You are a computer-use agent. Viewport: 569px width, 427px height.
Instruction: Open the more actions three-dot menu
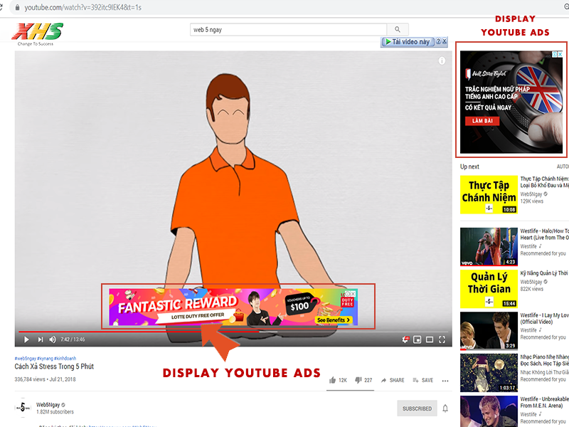(446, 380)
